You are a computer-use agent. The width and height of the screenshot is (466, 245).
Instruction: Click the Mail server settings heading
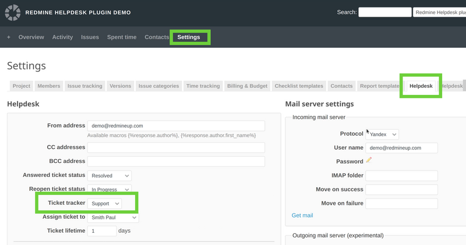(319, 104)
